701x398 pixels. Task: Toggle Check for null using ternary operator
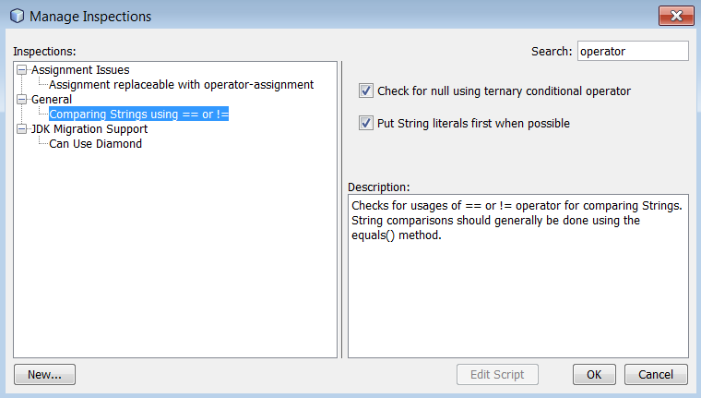(x=366, y=90)
